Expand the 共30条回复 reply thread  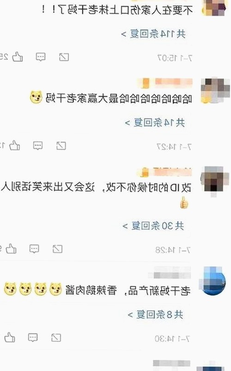coord(153,226)
